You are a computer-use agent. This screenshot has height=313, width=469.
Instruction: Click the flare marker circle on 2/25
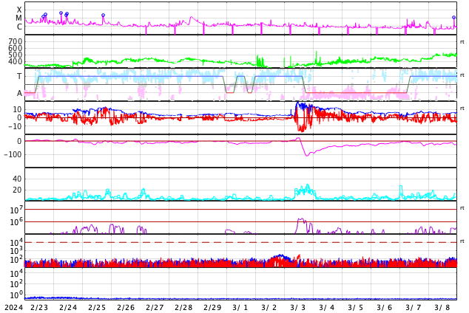[x=103, y=16]
